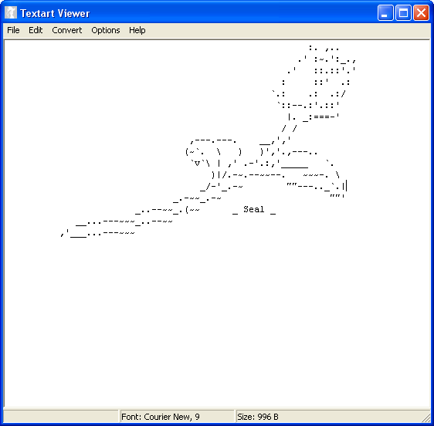The image size is (434, 426).
Task: Click the Textart Viewer application icon
Action: pyautogui.click(x=11, y=12)
